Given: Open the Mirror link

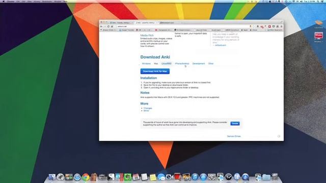Looking at the screenshot, I should coord(146,111).
